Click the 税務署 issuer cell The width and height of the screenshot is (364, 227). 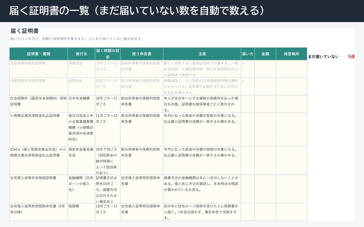tap(81, 212)
